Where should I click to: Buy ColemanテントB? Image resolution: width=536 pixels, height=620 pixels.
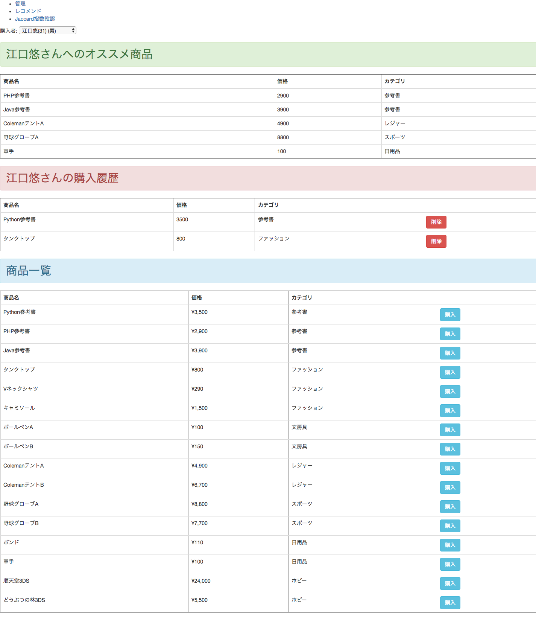coord(450,487)
